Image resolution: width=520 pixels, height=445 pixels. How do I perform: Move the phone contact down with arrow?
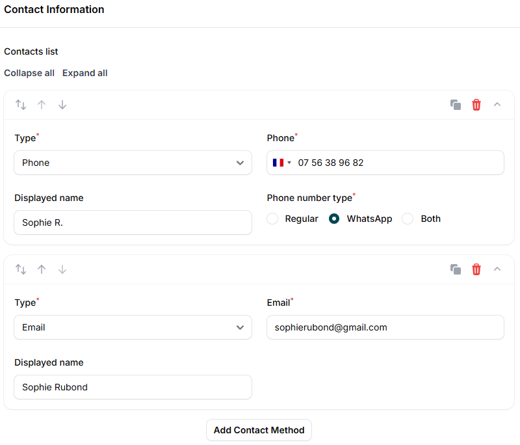click(62, 105)
